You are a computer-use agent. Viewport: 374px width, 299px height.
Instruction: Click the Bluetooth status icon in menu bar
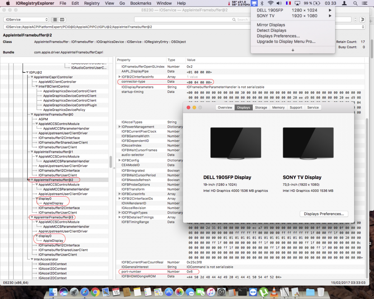pyautogui.click(x=262, y=3)
